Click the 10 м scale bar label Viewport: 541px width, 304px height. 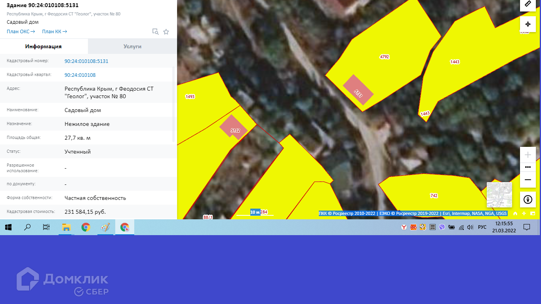pyautogui.click(x=255, y=212)
